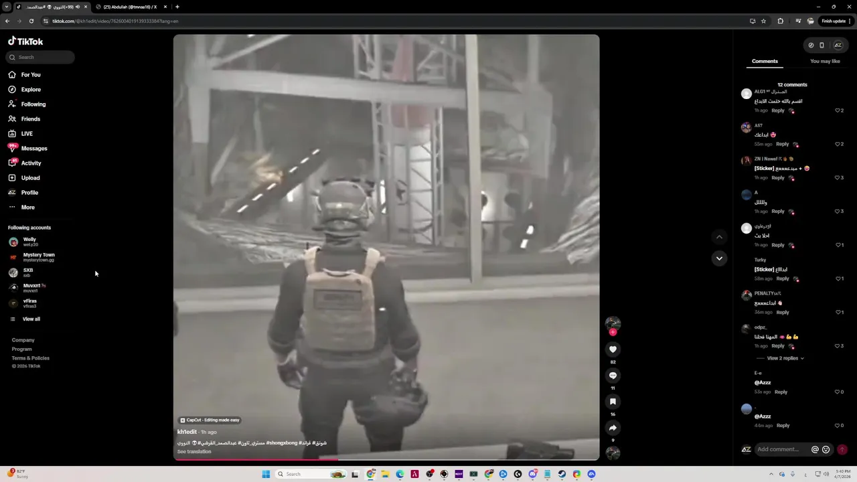Reload the page in browser
Screen dimensions: 857x482
point(31,21)
